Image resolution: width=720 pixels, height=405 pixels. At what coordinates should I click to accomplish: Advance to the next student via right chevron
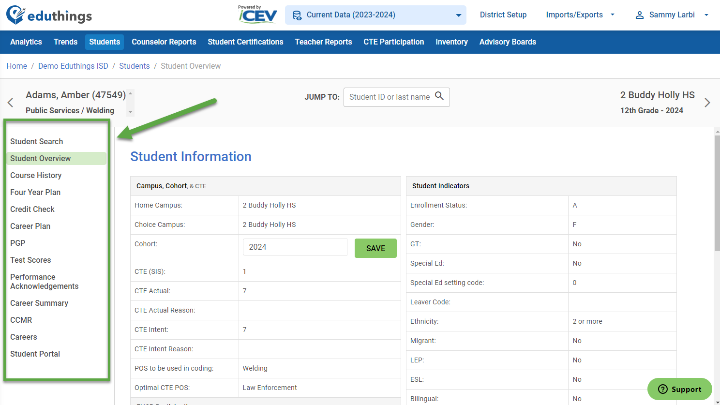pos(708,103)
